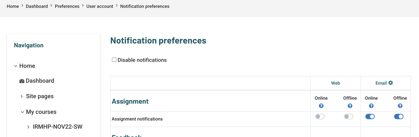Enable Web Offline for Assignment notifications
The height and width of the screenshot is (137, 419).
tap(349, 117)
